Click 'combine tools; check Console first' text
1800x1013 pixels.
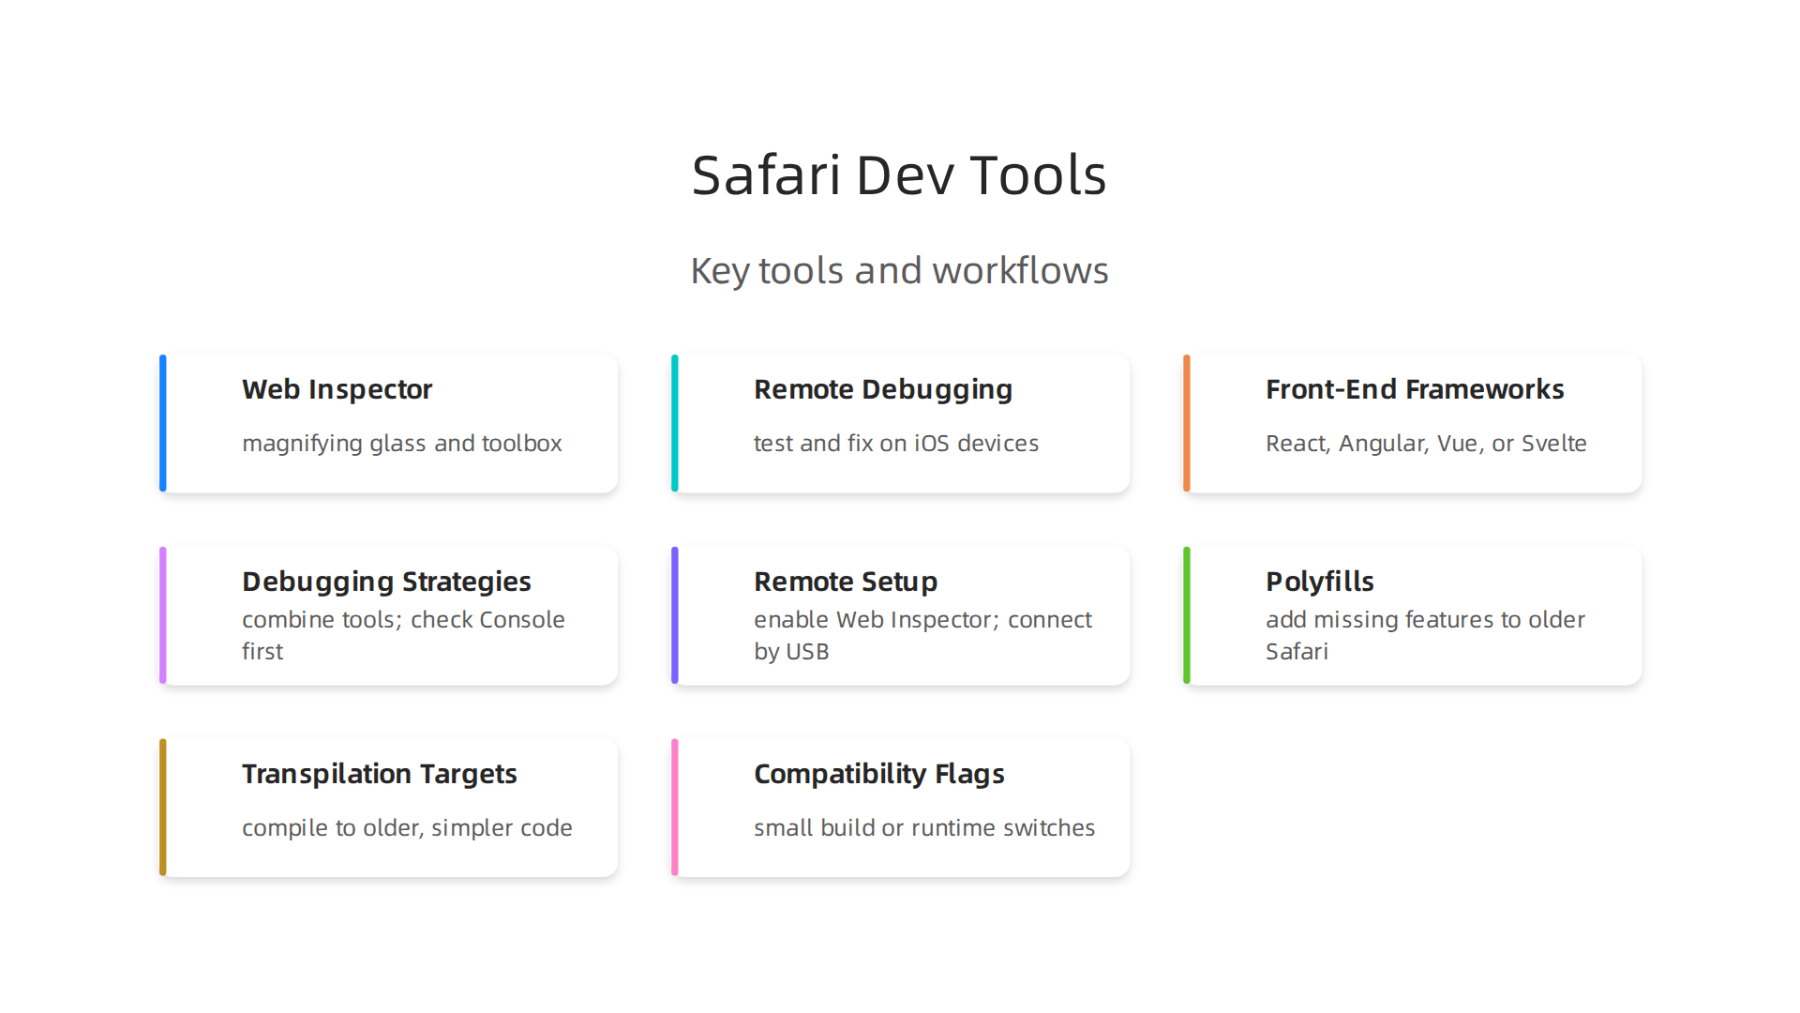click(x=403, y=635)
